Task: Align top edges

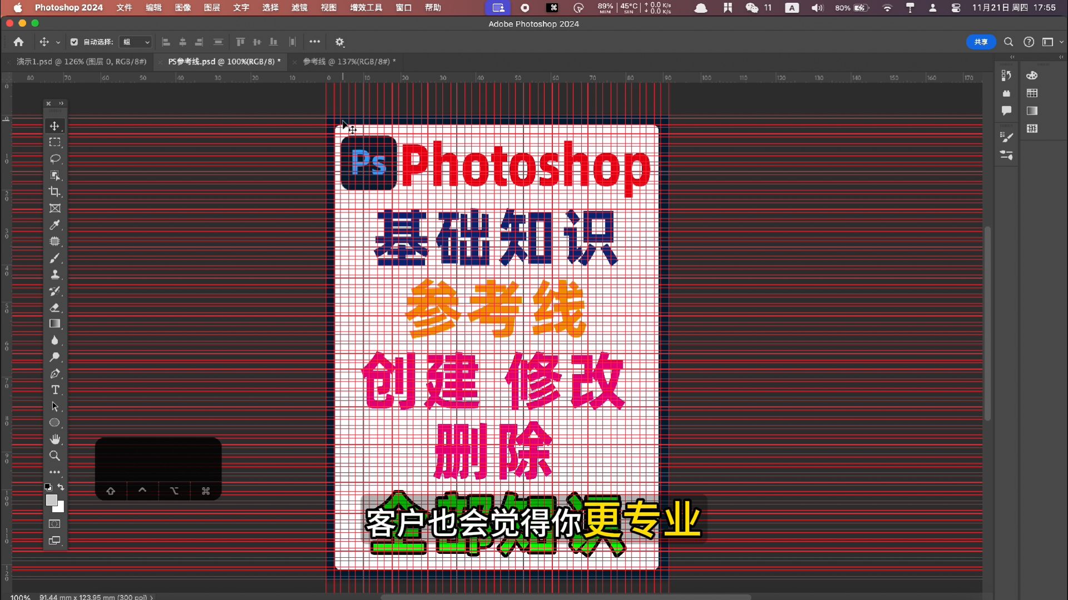Action: (240, 42)
